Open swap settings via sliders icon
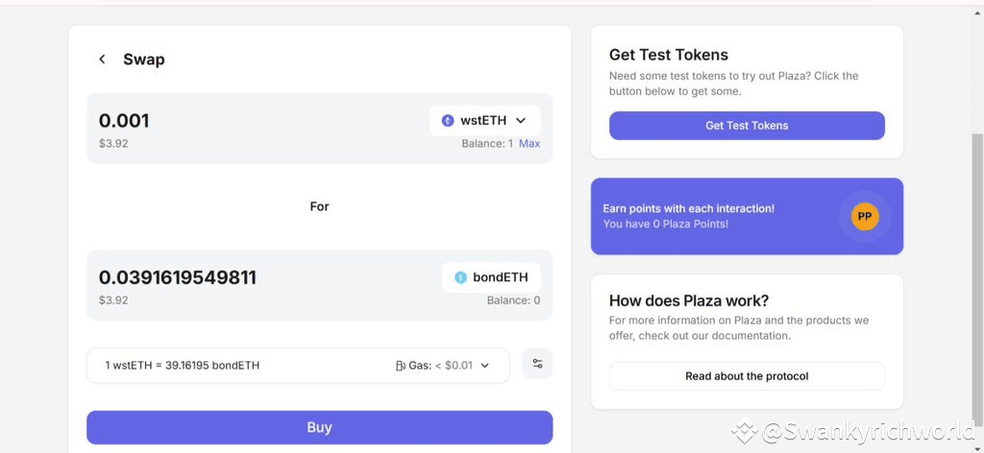 pos(537,364)
